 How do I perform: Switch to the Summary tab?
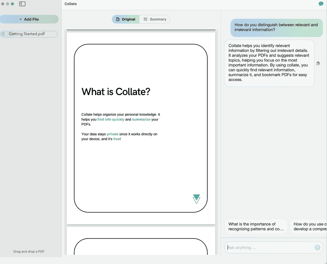pyautogui.click(x=155, y=19)
